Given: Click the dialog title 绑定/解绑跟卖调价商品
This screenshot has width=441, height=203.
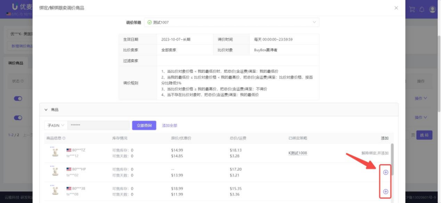Looking at the screenshot, I should pos(62,8).
